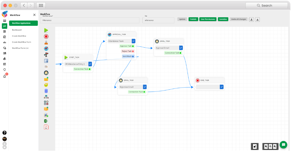This screenshot has height=154, width=291.
Task: Select the Database task tool
Action: click(46, 91)
